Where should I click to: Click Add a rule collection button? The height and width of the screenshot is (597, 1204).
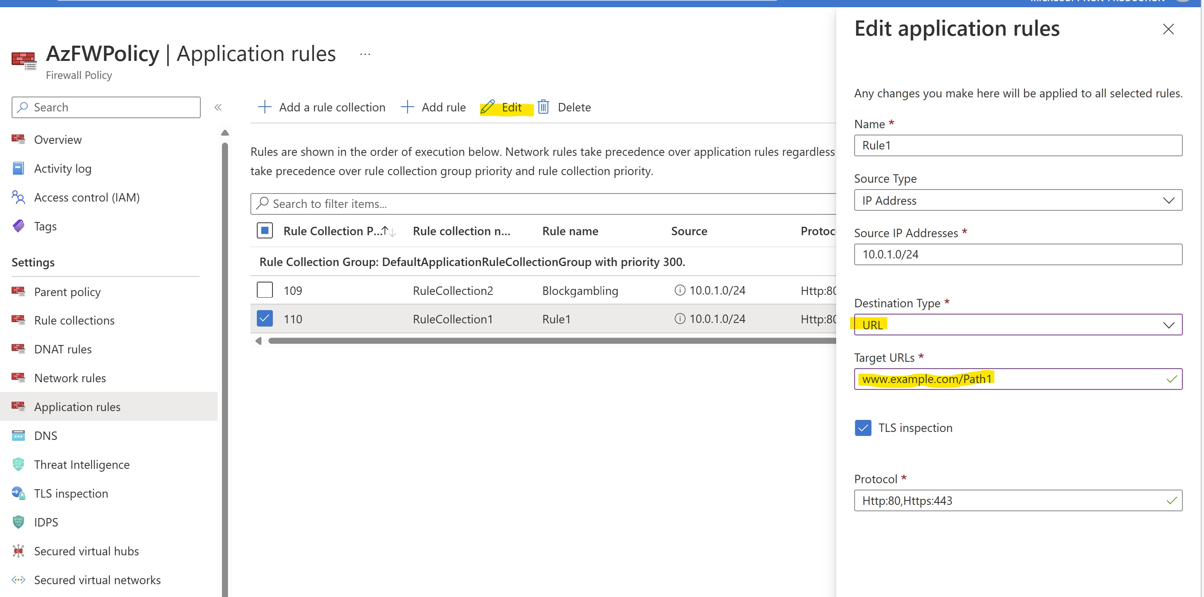[322, 107]
